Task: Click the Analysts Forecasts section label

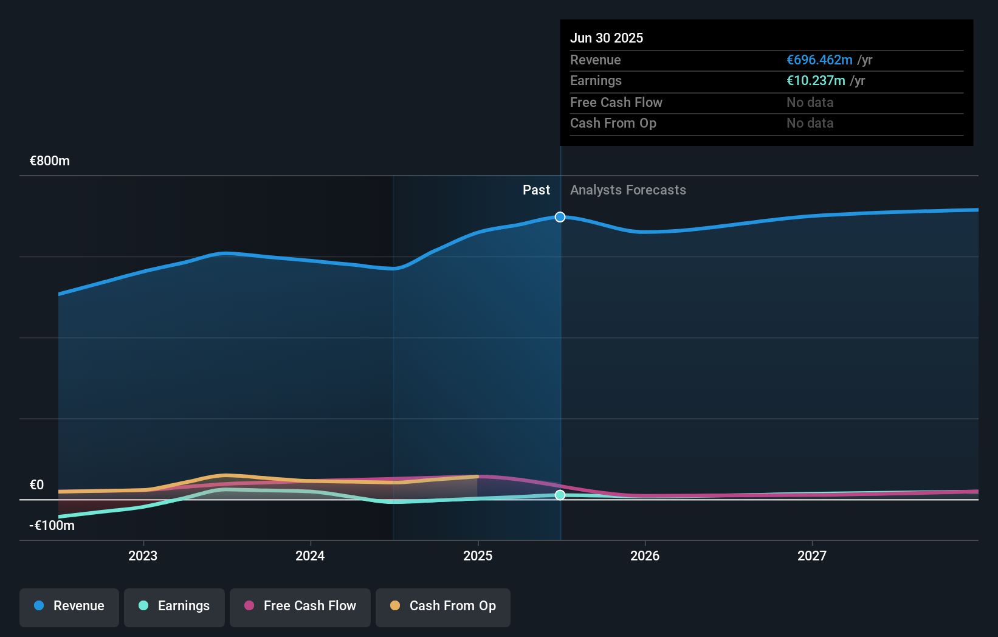Action: pyautogui.click(x=628, y=190)
